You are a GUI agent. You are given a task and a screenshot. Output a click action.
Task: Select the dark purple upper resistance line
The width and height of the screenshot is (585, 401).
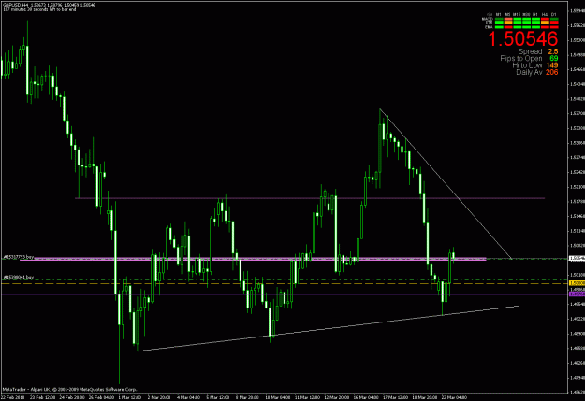click(x=310, y=198)
